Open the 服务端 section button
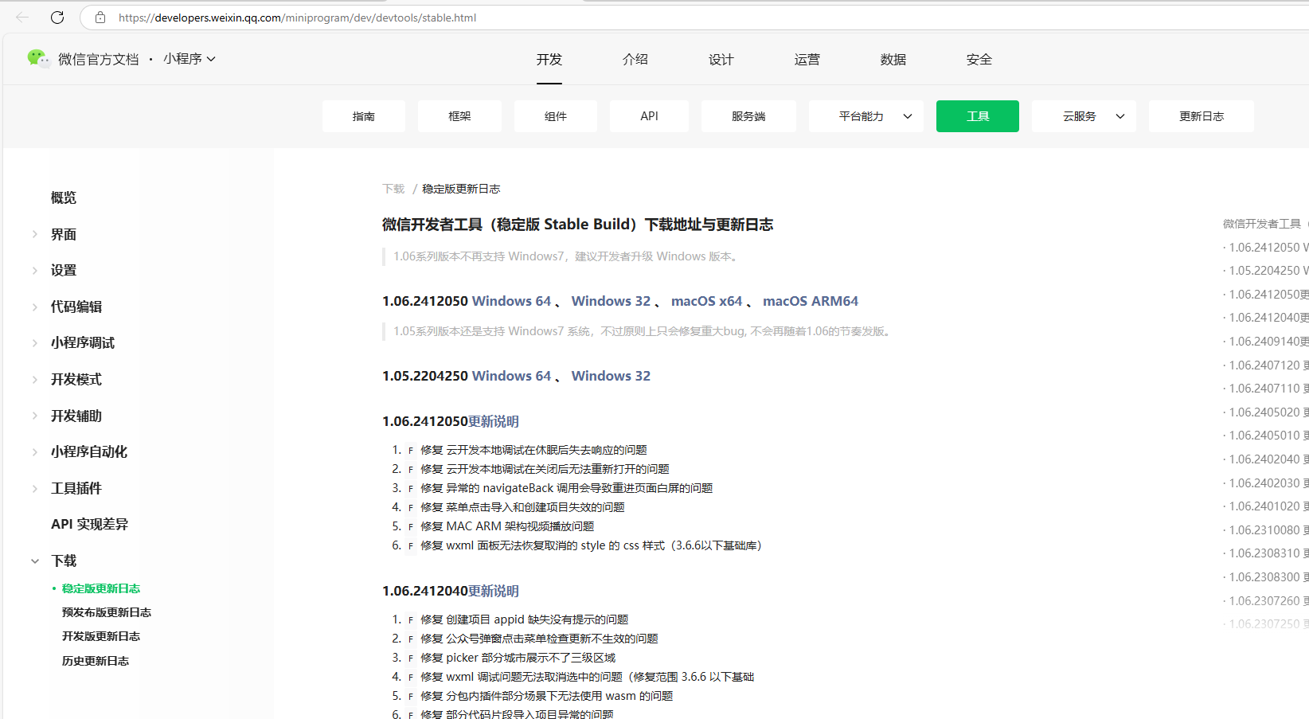 click(748, 116)
